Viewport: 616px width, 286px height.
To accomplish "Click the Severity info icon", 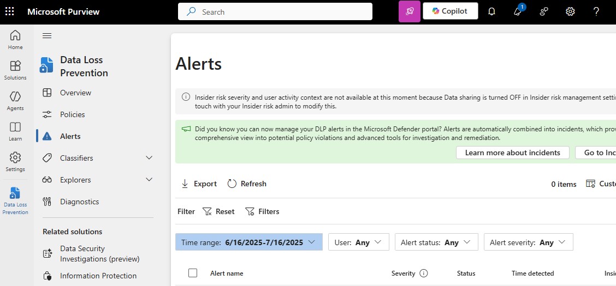I will [424, 273].
